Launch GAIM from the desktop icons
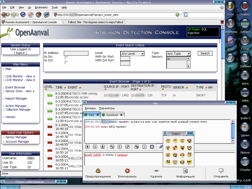The image size is (252, 189). [x=230, y=9]
